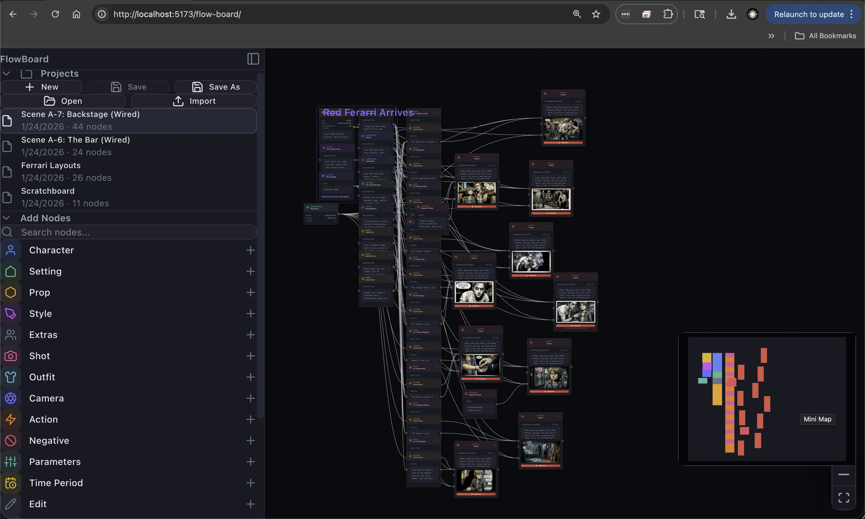Collapse the Add Nodes section
The height and width of the screenshot is (519, 865).
[6, 217]
